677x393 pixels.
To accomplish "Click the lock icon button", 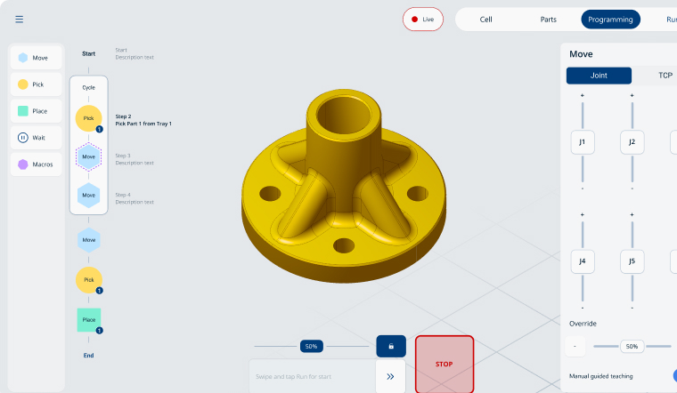I will [x=391, y=346].
